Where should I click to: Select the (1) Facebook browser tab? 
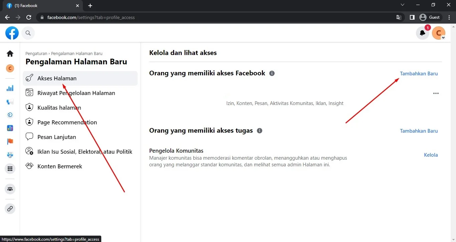(x=42, y=6)
